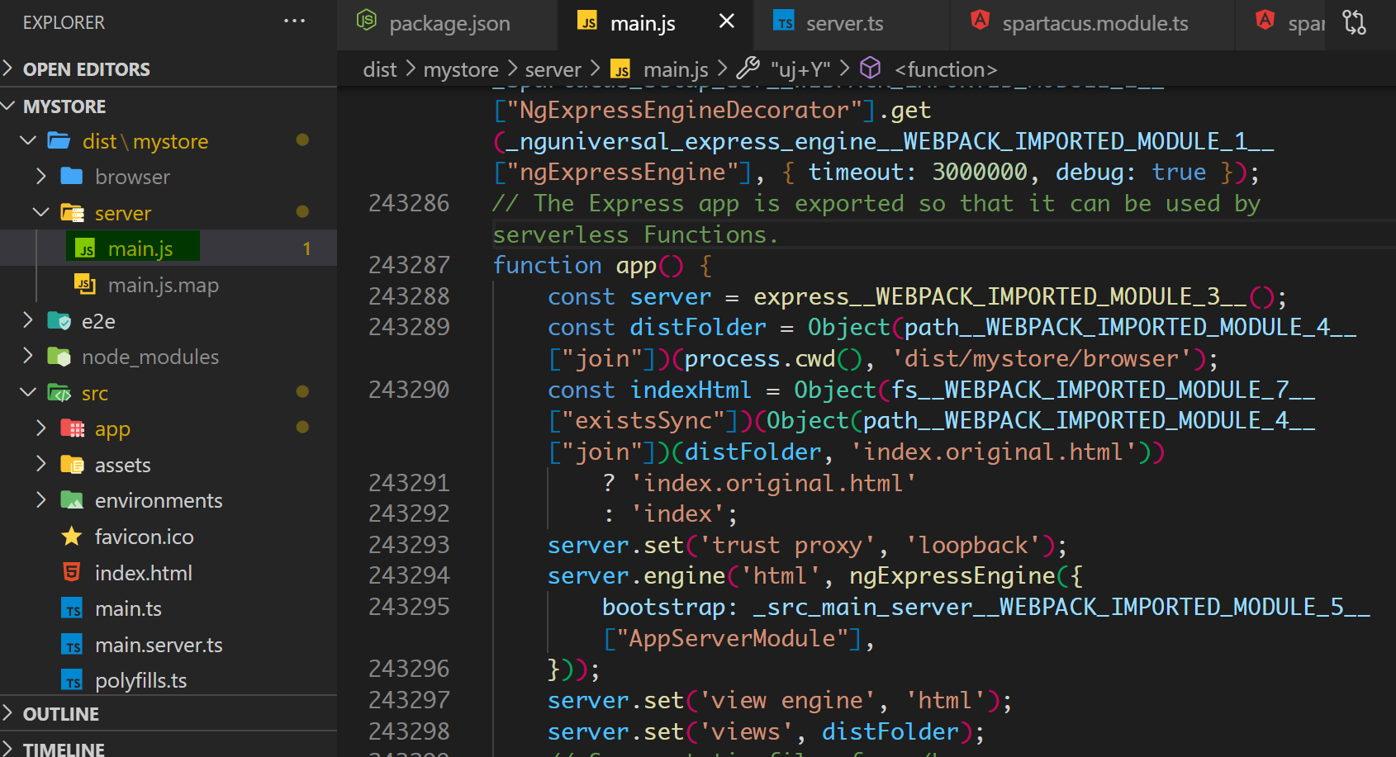The height and width of the screenshot is (757, 1396).
Task: Click the index.html HTML5 icon
Action: click(x=72, y=572)
